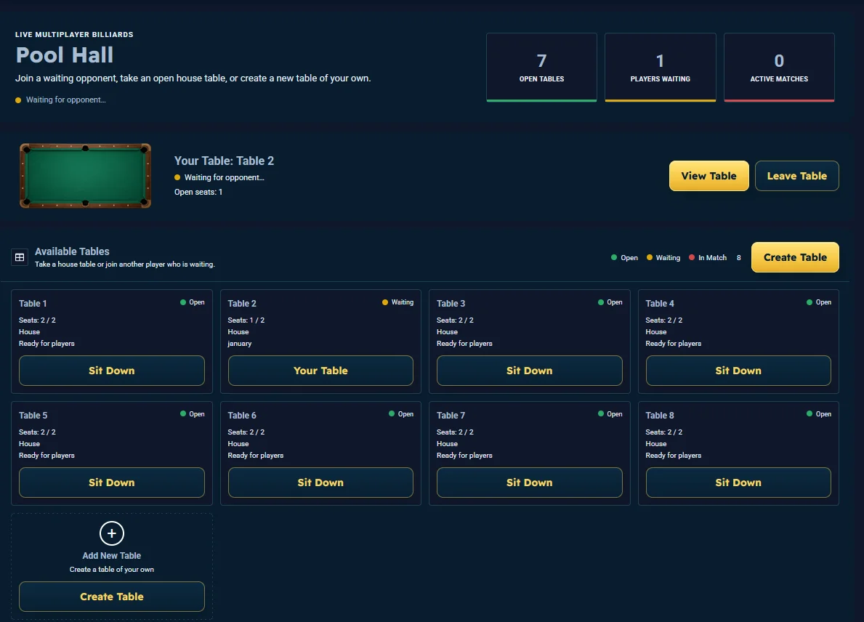Viewport: 864px width, 622px height.
Task: Click the Open Tables stat card
Action: (541, 67)
